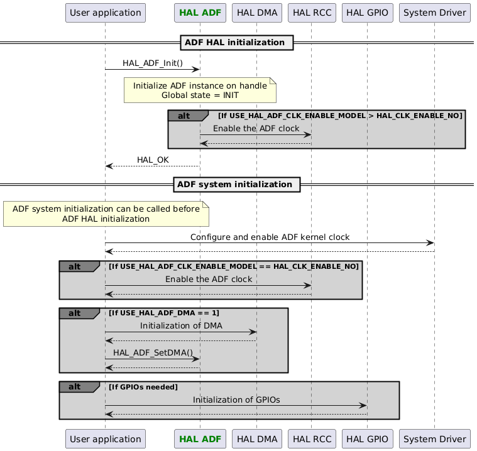Click the alt tag of the GPIOs frame
The image size is (477, 451).
tap(79, 387)
